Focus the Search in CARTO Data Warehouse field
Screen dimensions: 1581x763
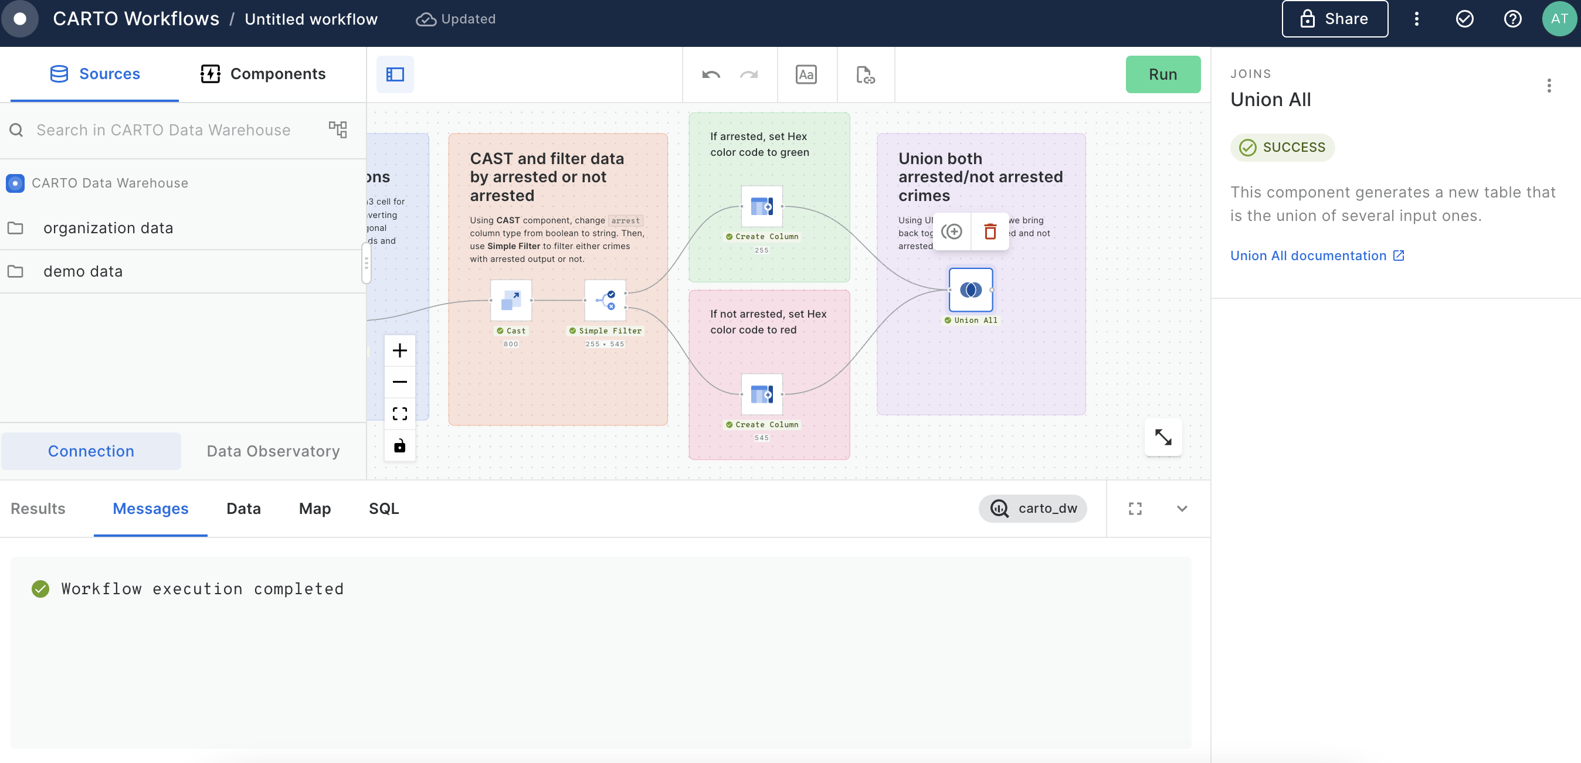(x=163, y=130)
